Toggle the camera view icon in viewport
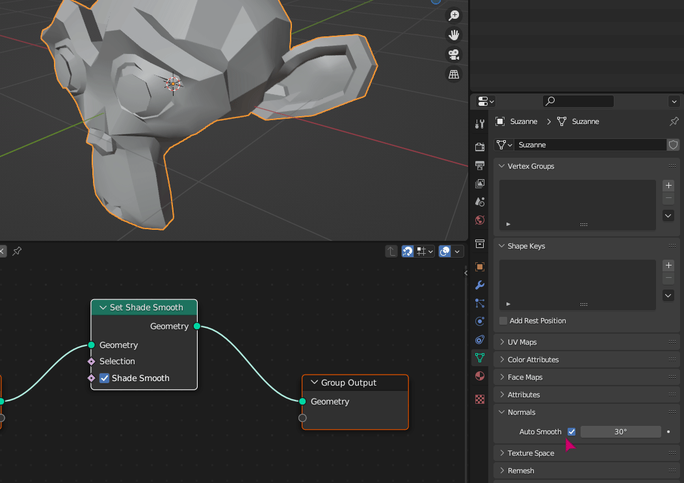 coord(454,55)
